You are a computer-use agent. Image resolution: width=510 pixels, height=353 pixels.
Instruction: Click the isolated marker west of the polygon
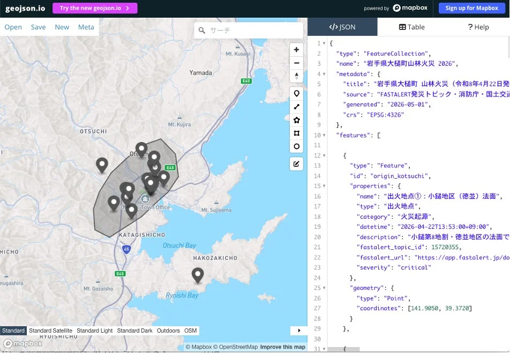click(x=102, y=165)
